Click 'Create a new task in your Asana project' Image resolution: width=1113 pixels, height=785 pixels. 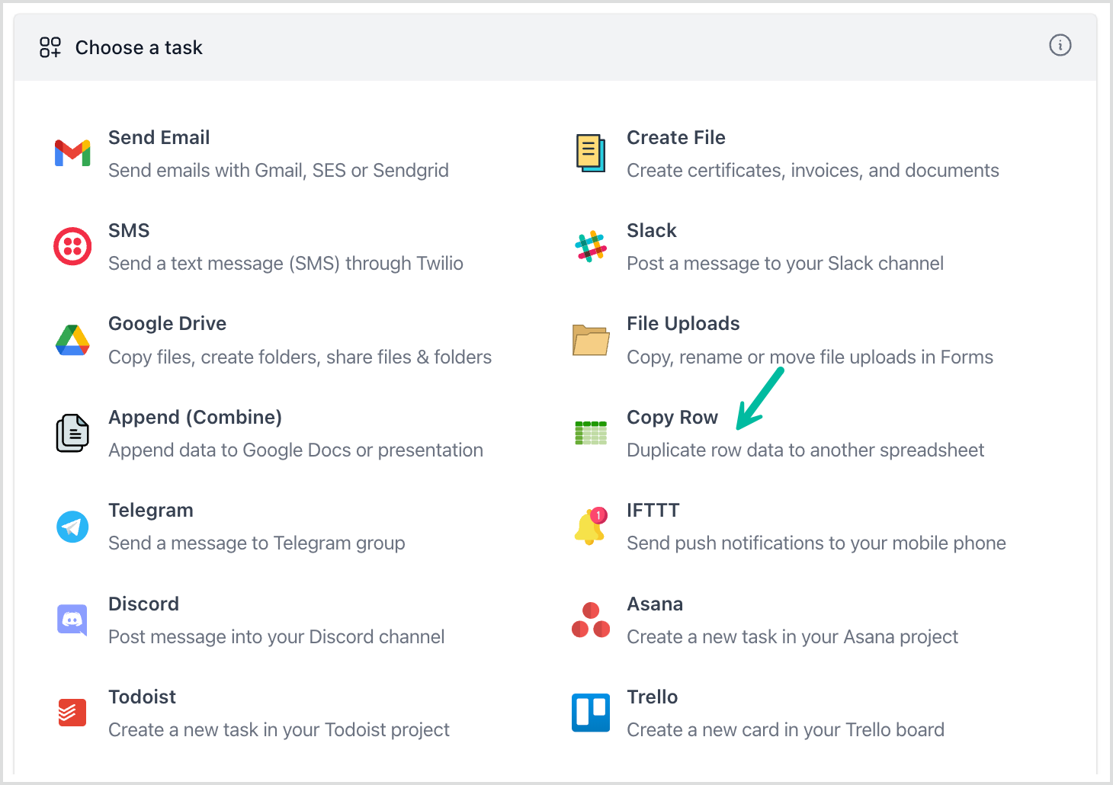point(792,636)
